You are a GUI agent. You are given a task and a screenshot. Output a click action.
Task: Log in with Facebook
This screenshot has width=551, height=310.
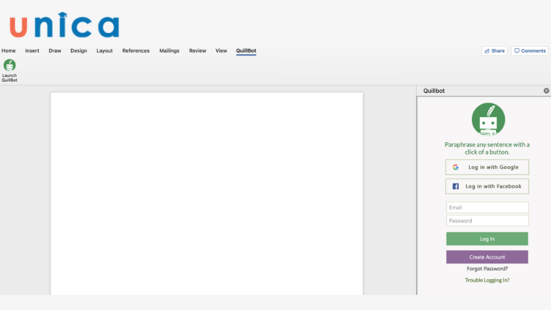(x=487, y=186)
